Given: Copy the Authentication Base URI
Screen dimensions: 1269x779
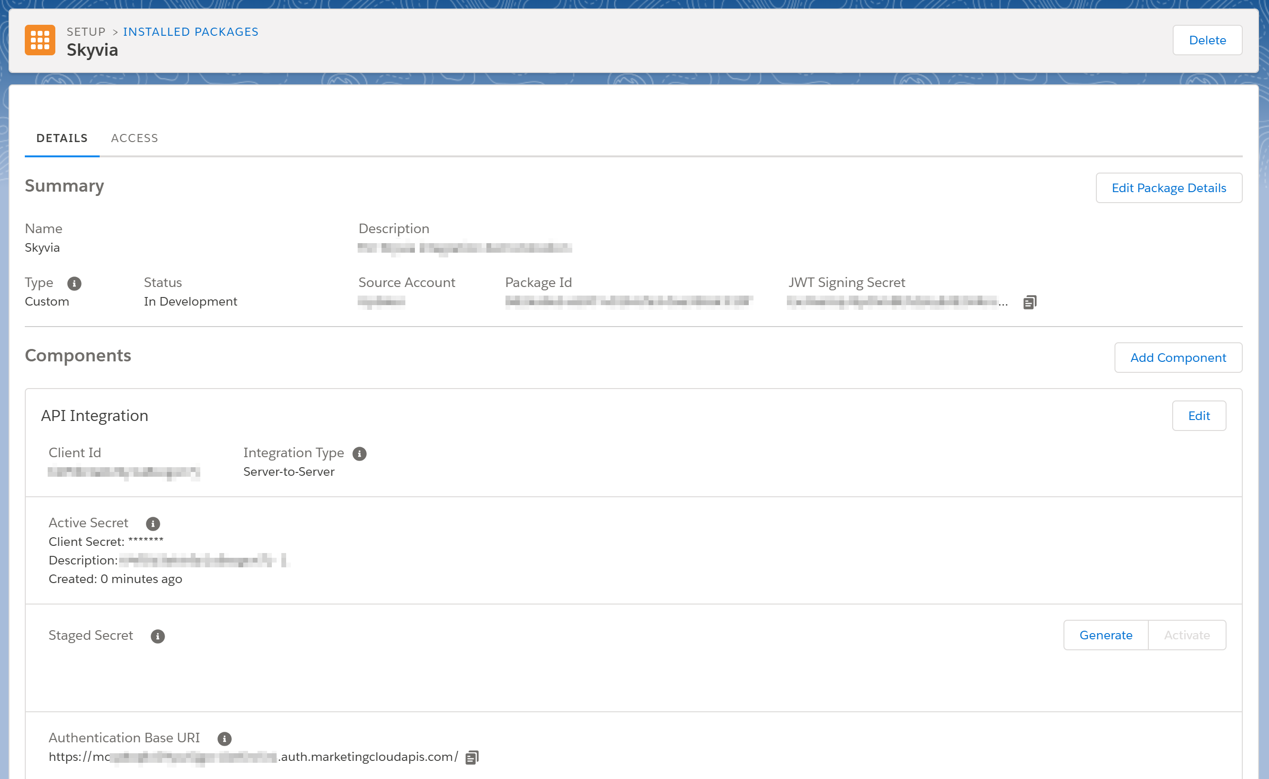Looking at the screenshot, I should (x=472, y=758).
